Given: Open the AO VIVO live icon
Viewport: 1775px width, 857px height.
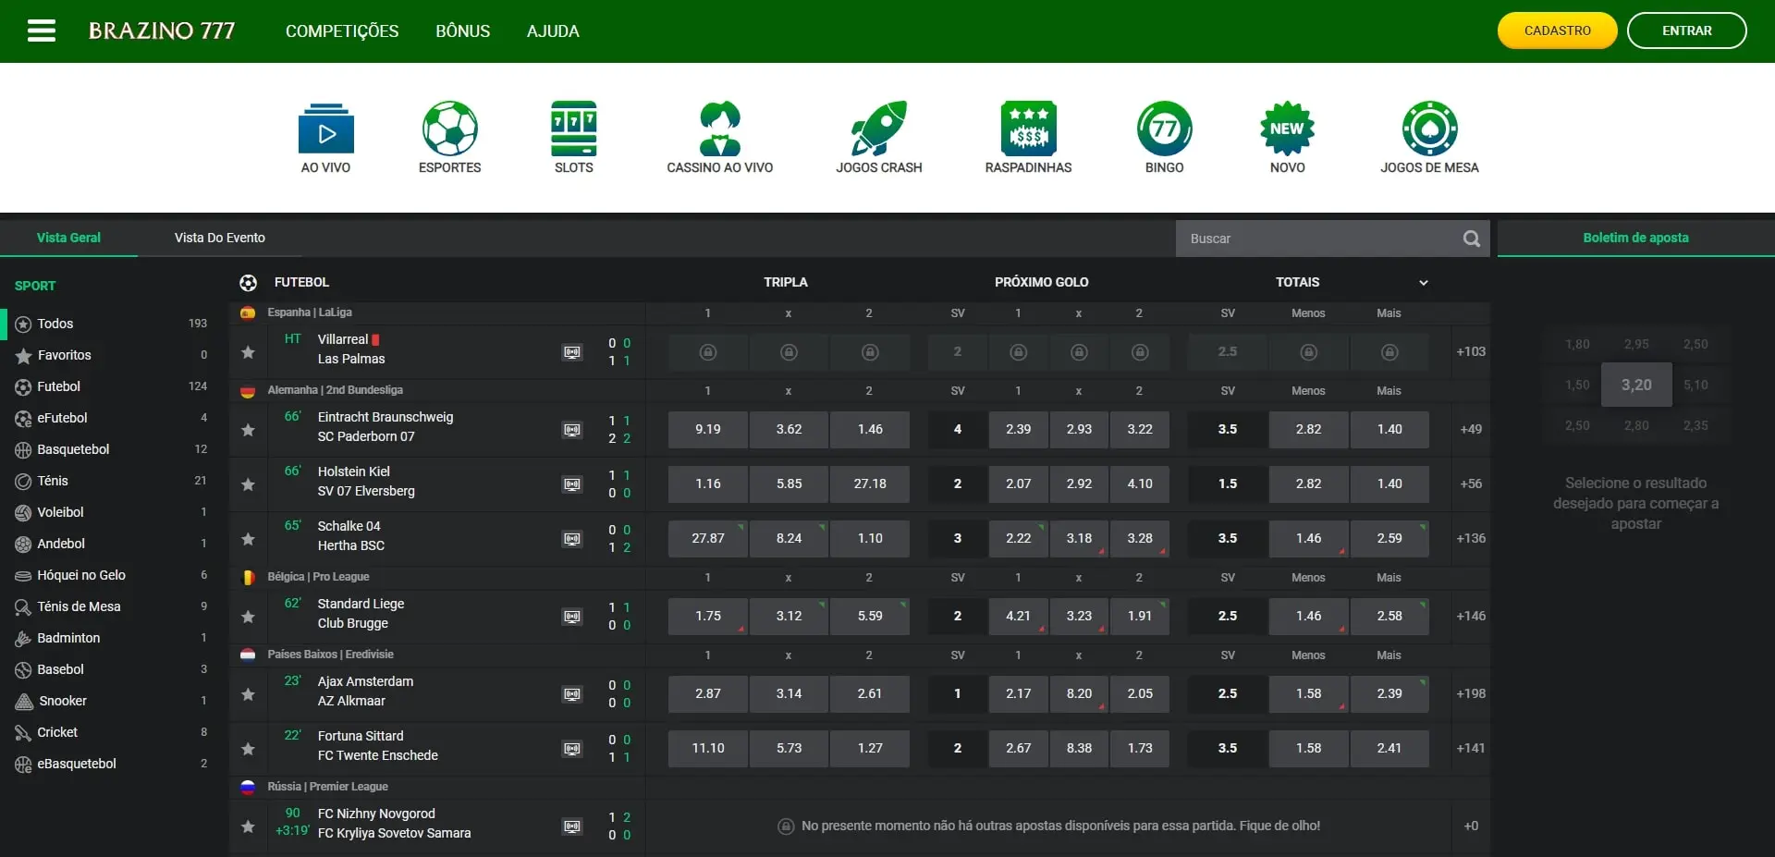Looking at the screenshot, I should (325, 129).
